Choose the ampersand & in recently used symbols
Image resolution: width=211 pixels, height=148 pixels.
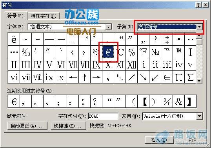(179, 102)
